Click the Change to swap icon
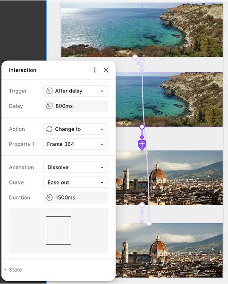The height and width of the screenshot is (284, 228). click(49, 129)
